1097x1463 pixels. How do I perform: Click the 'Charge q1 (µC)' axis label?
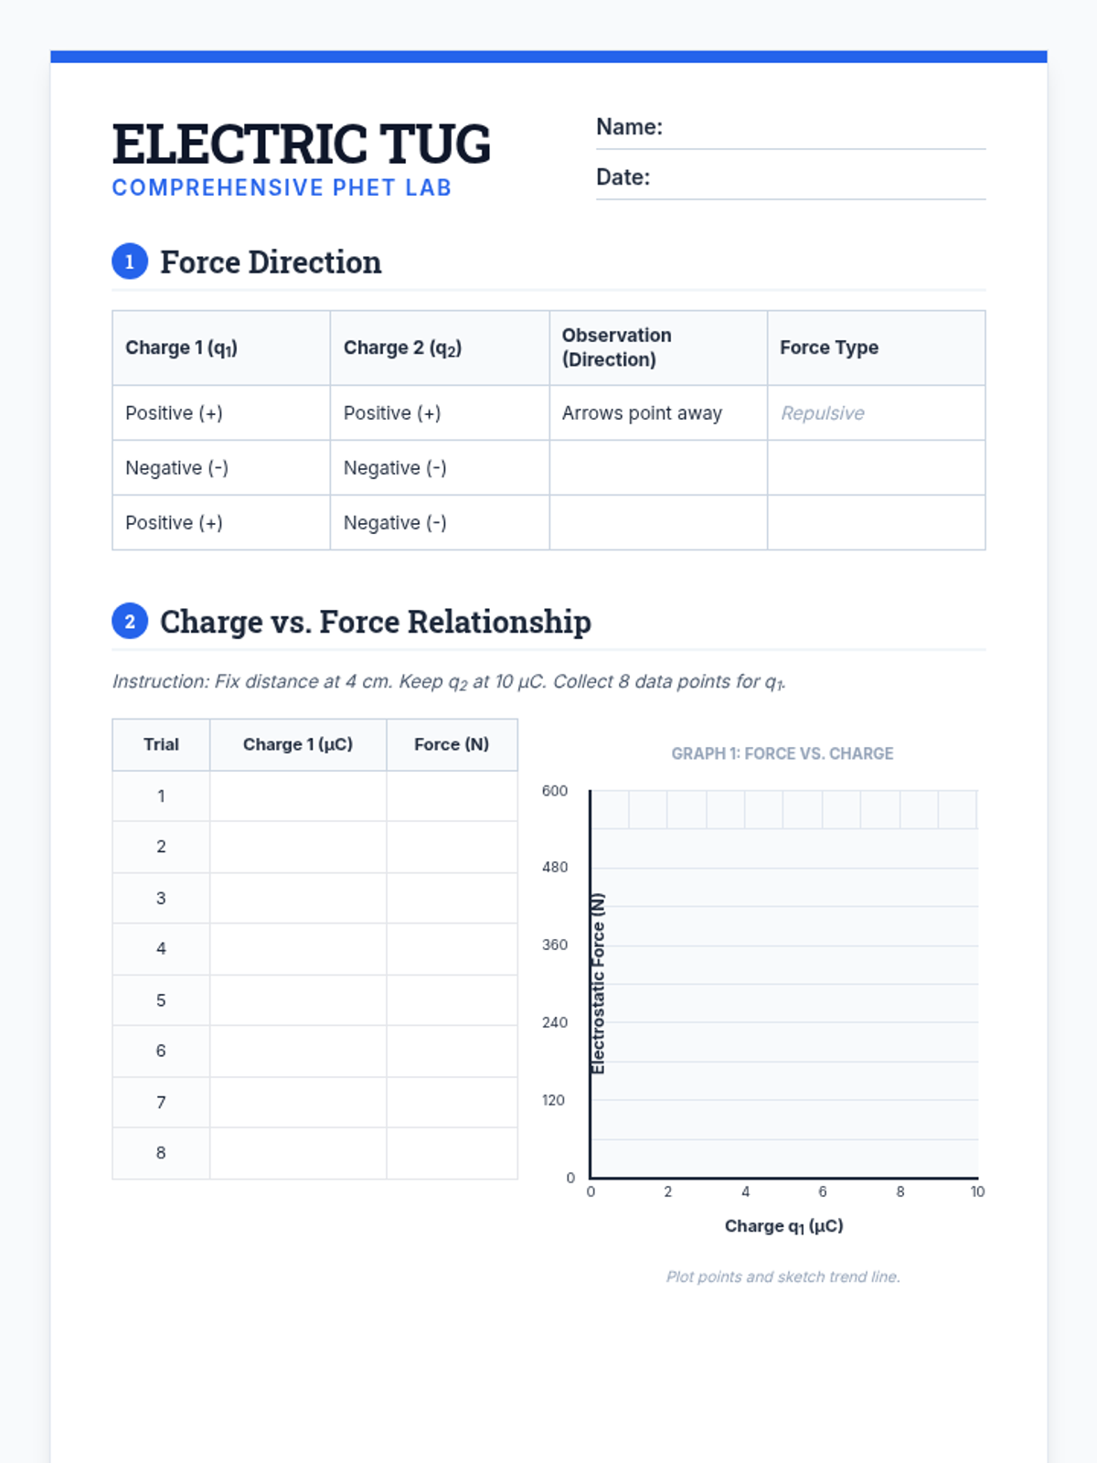click(x=783, y=1226)
